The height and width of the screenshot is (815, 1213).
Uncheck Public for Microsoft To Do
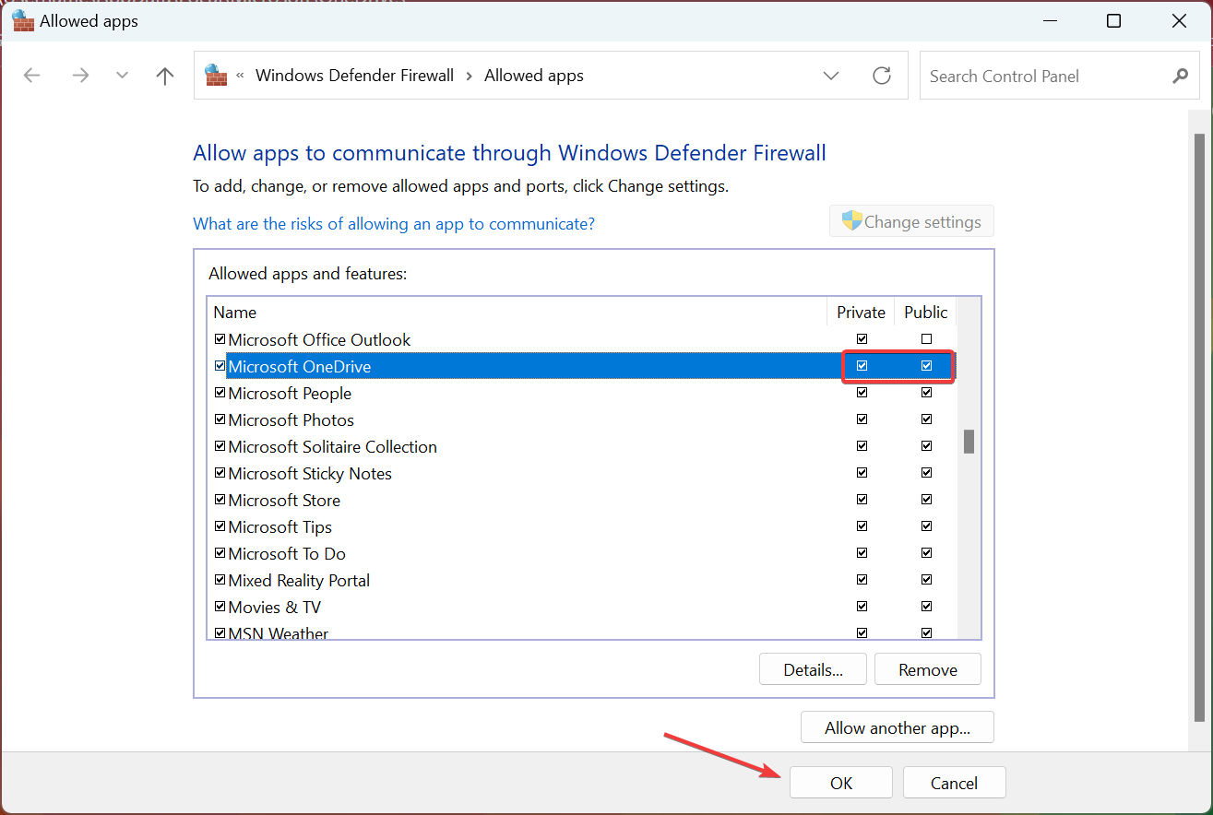click(x=926, y=553)
